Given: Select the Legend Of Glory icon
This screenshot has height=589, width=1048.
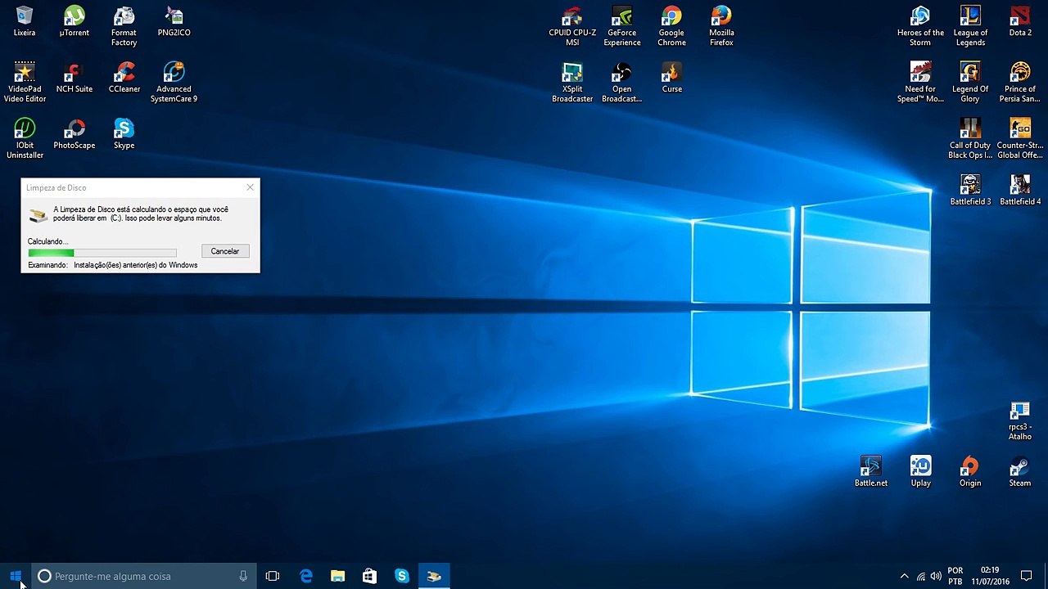Looking at the screenshot, I should [x=970, y=82].
